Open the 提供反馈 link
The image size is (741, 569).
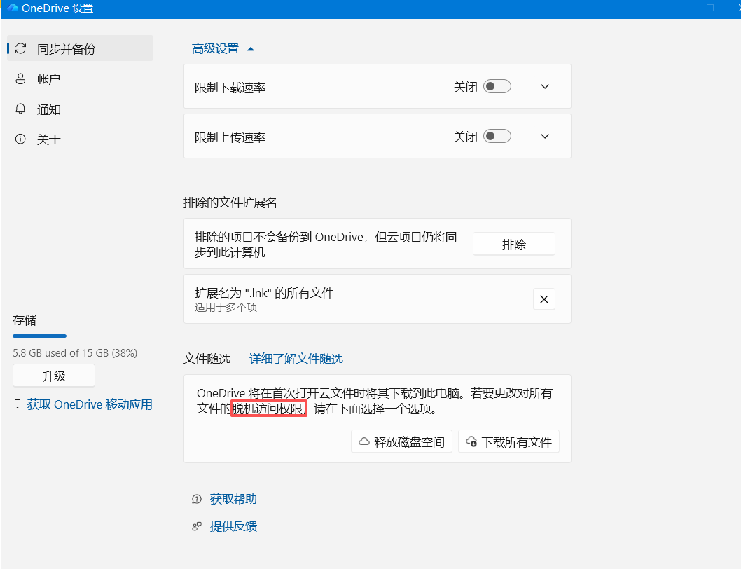pyautogui.click(x=233, y=526)
